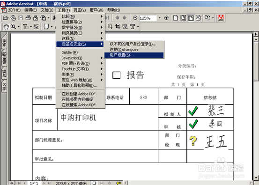Select the Zoom In magnifier tool
The height and width of the screenshot is (185, 259).
tap(13, 26)
